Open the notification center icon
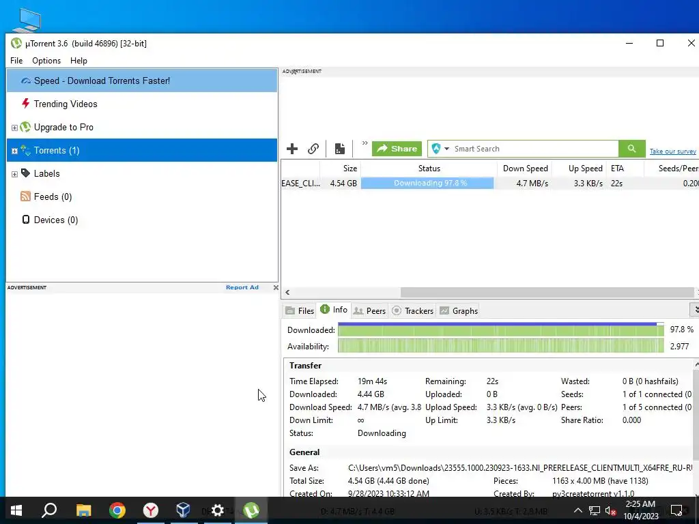The width and height of the screenshot is (699, 524). point(676,510)
